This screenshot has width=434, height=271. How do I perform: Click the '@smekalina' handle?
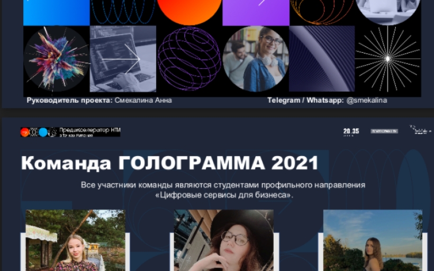(x=366, y=100)
